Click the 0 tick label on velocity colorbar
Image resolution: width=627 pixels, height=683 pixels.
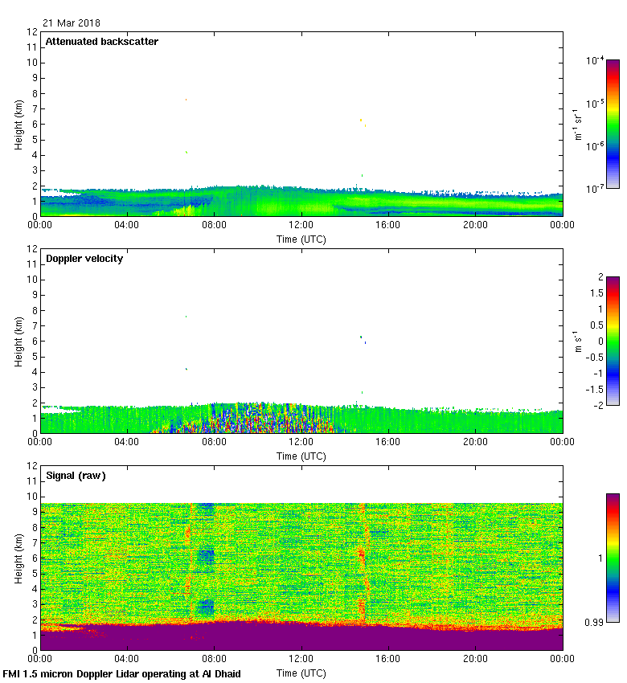(x=600, y=341)
